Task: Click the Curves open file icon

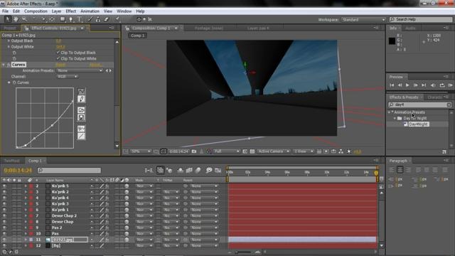Action: 81,110
